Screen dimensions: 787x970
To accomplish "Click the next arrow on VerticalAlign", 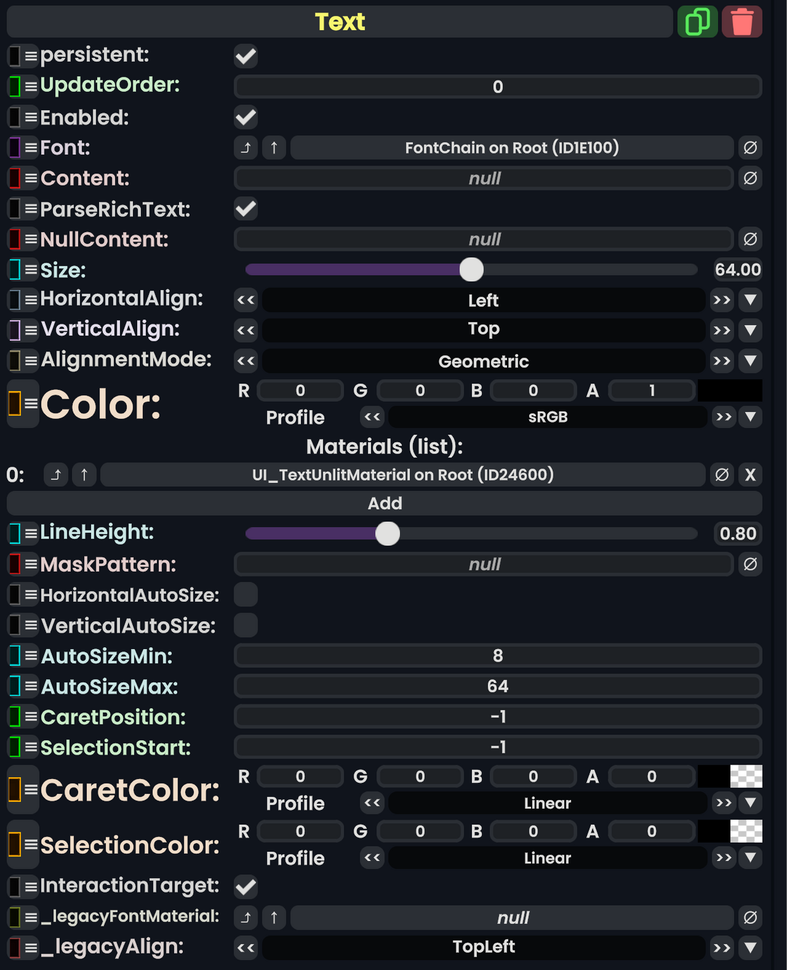I will click(721, 330).
